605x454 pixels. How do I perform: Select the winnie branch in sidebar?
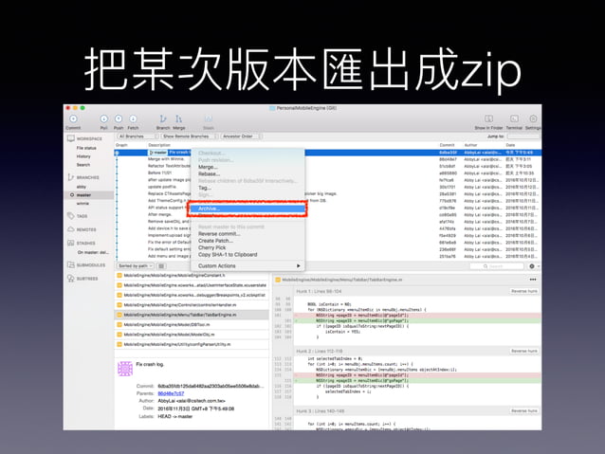82,203
